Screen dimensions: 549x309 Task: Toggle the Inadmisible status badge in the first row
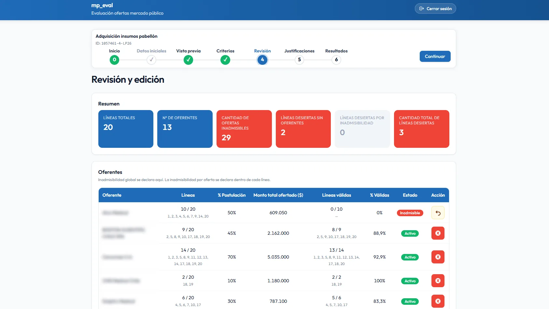(x=410, y=213)
